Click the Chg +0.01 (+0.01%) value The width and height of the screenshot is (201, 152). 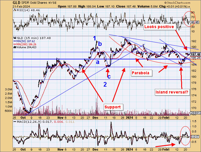(173, 6)
